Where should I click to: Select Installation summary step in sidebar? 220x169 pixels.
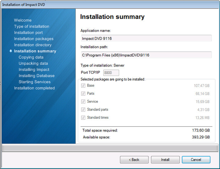coord(35,51)
